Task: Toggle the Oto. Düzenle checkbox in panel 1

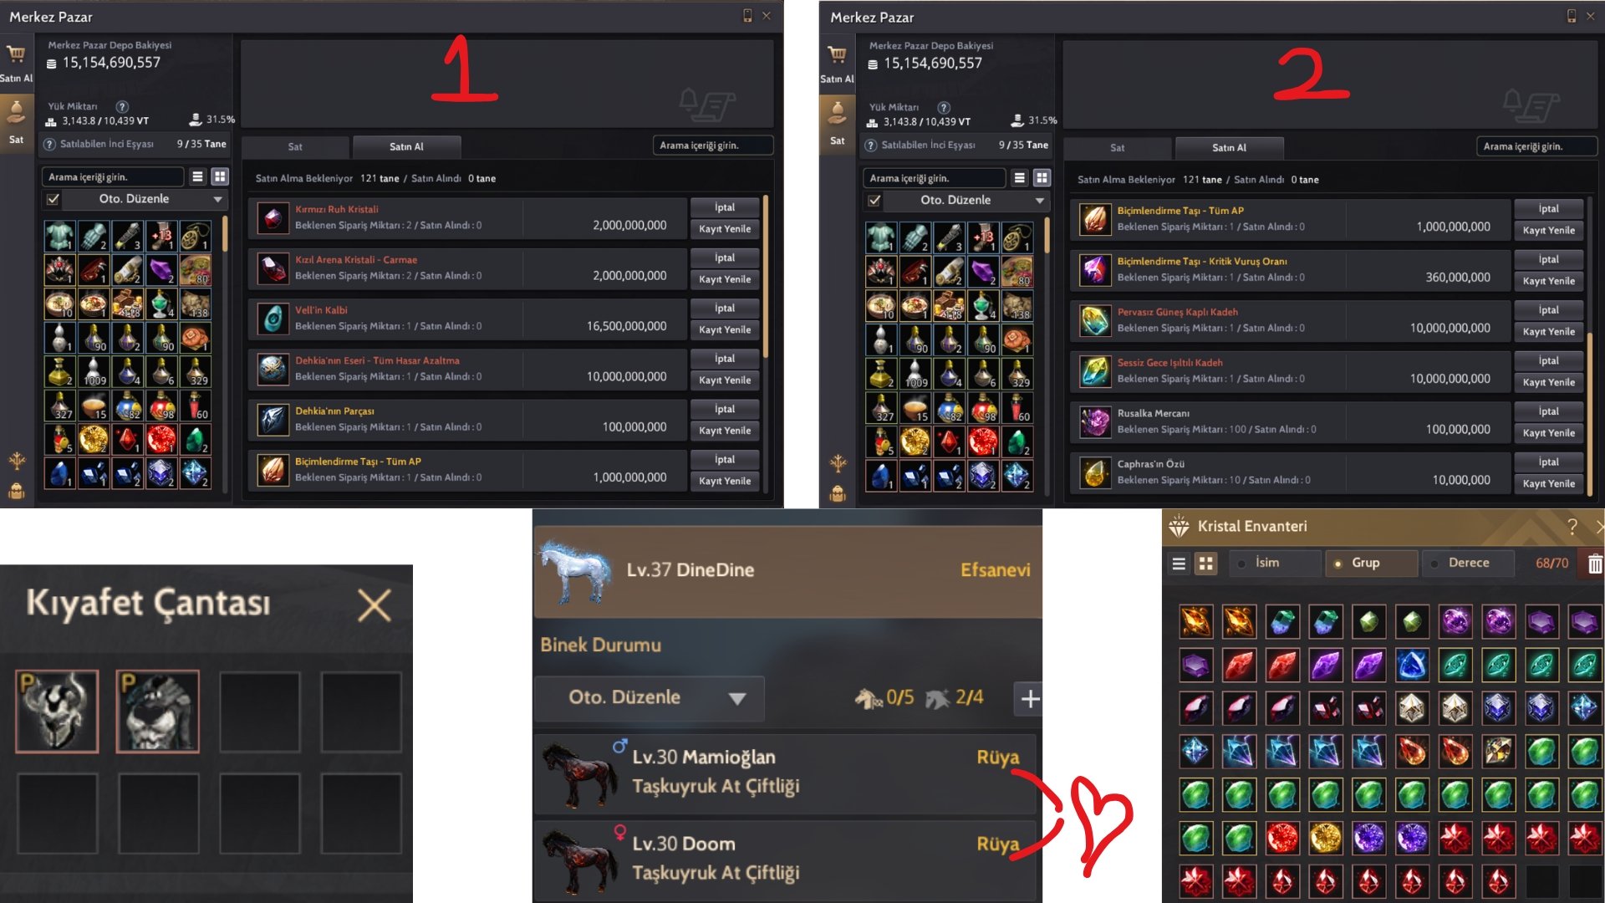Action: click(x=53, y=199)
